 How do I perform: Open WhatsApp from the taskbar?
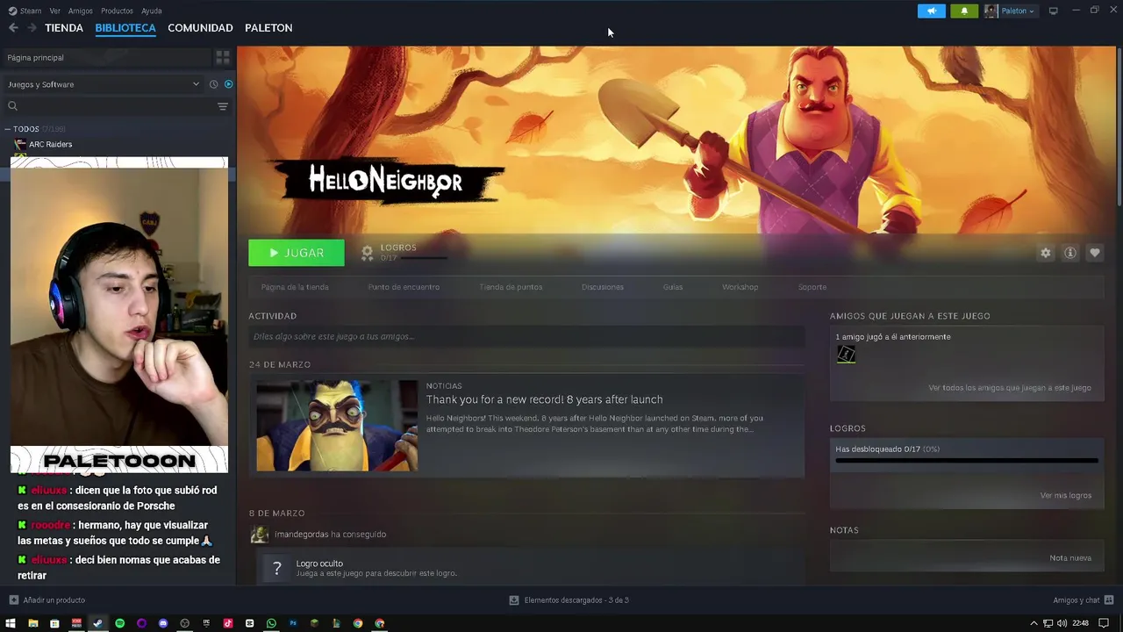[x=271, y=623]
